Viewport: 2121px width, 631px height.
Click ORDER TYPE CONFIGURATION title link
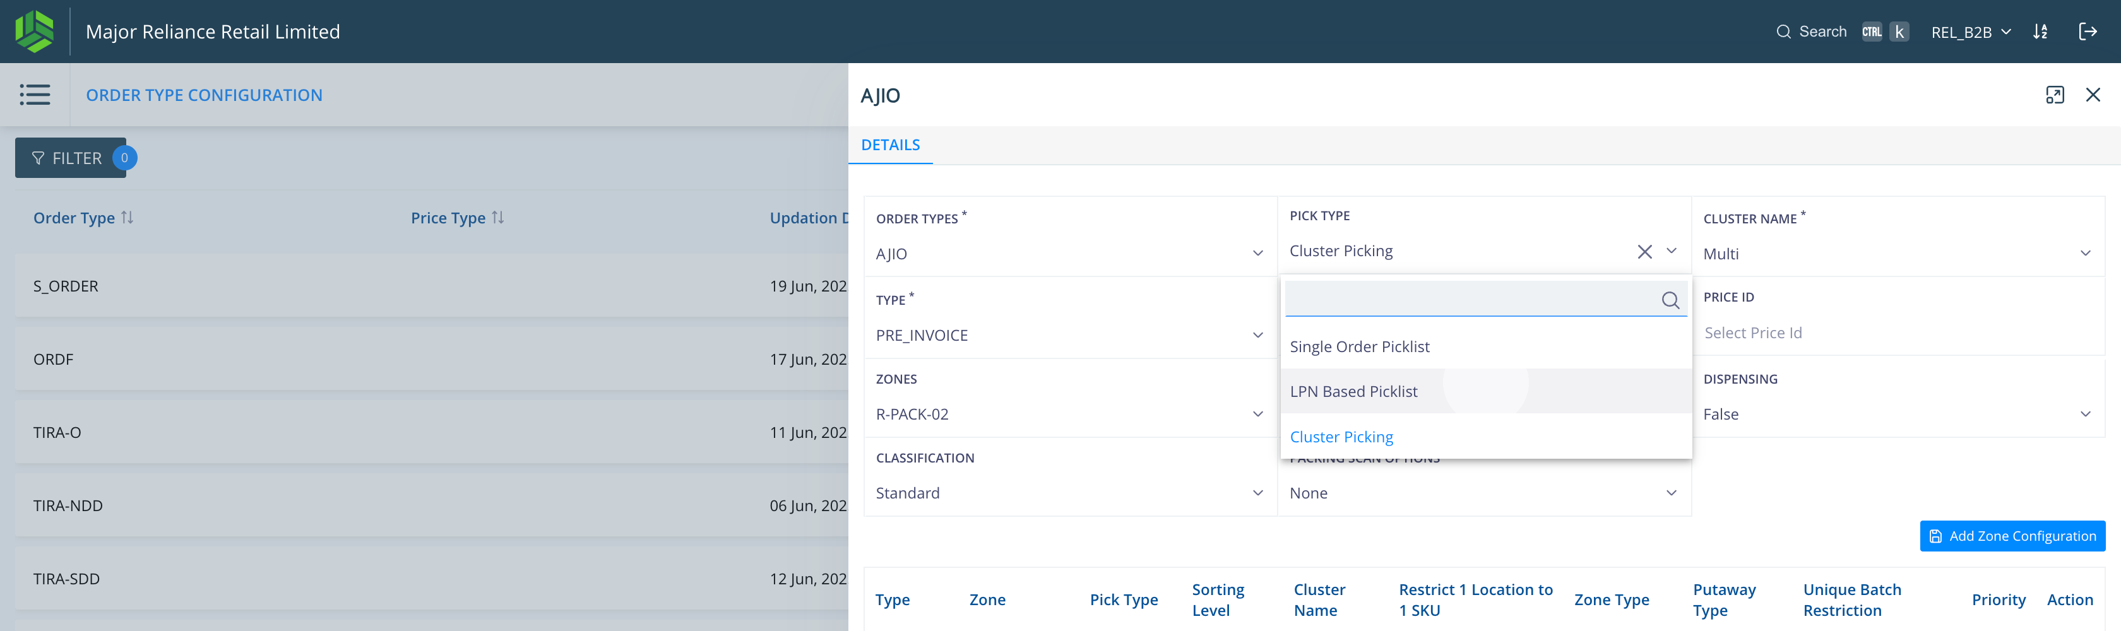coord(204,95)
